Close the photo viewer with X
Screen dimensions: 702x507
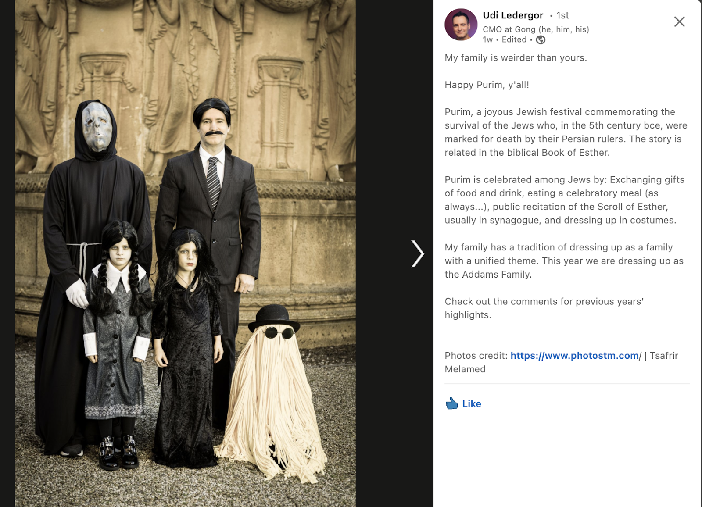pos(679,21)
